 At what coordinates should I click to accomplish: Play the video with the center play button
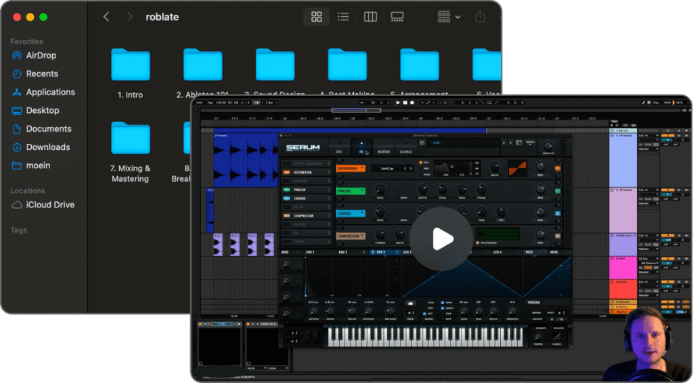click(441, 238)
